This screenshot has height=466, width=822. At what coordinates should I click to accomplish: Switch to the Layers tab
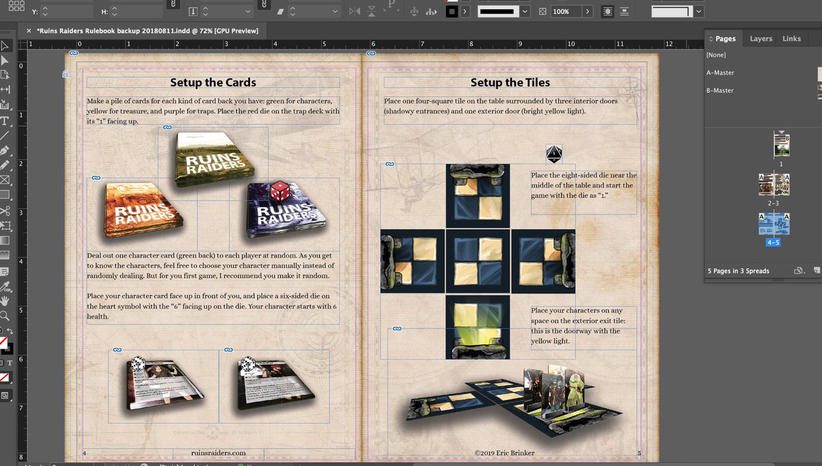[x=760, y=39]
